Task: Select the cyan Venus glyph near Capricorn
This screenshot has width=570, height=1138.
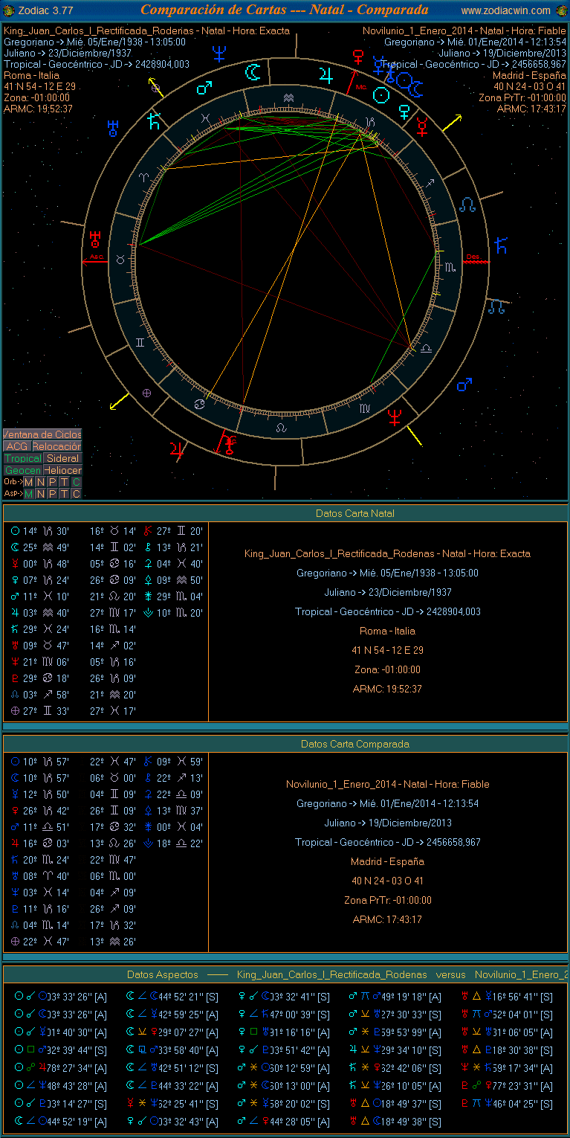Action: [405, 112]
